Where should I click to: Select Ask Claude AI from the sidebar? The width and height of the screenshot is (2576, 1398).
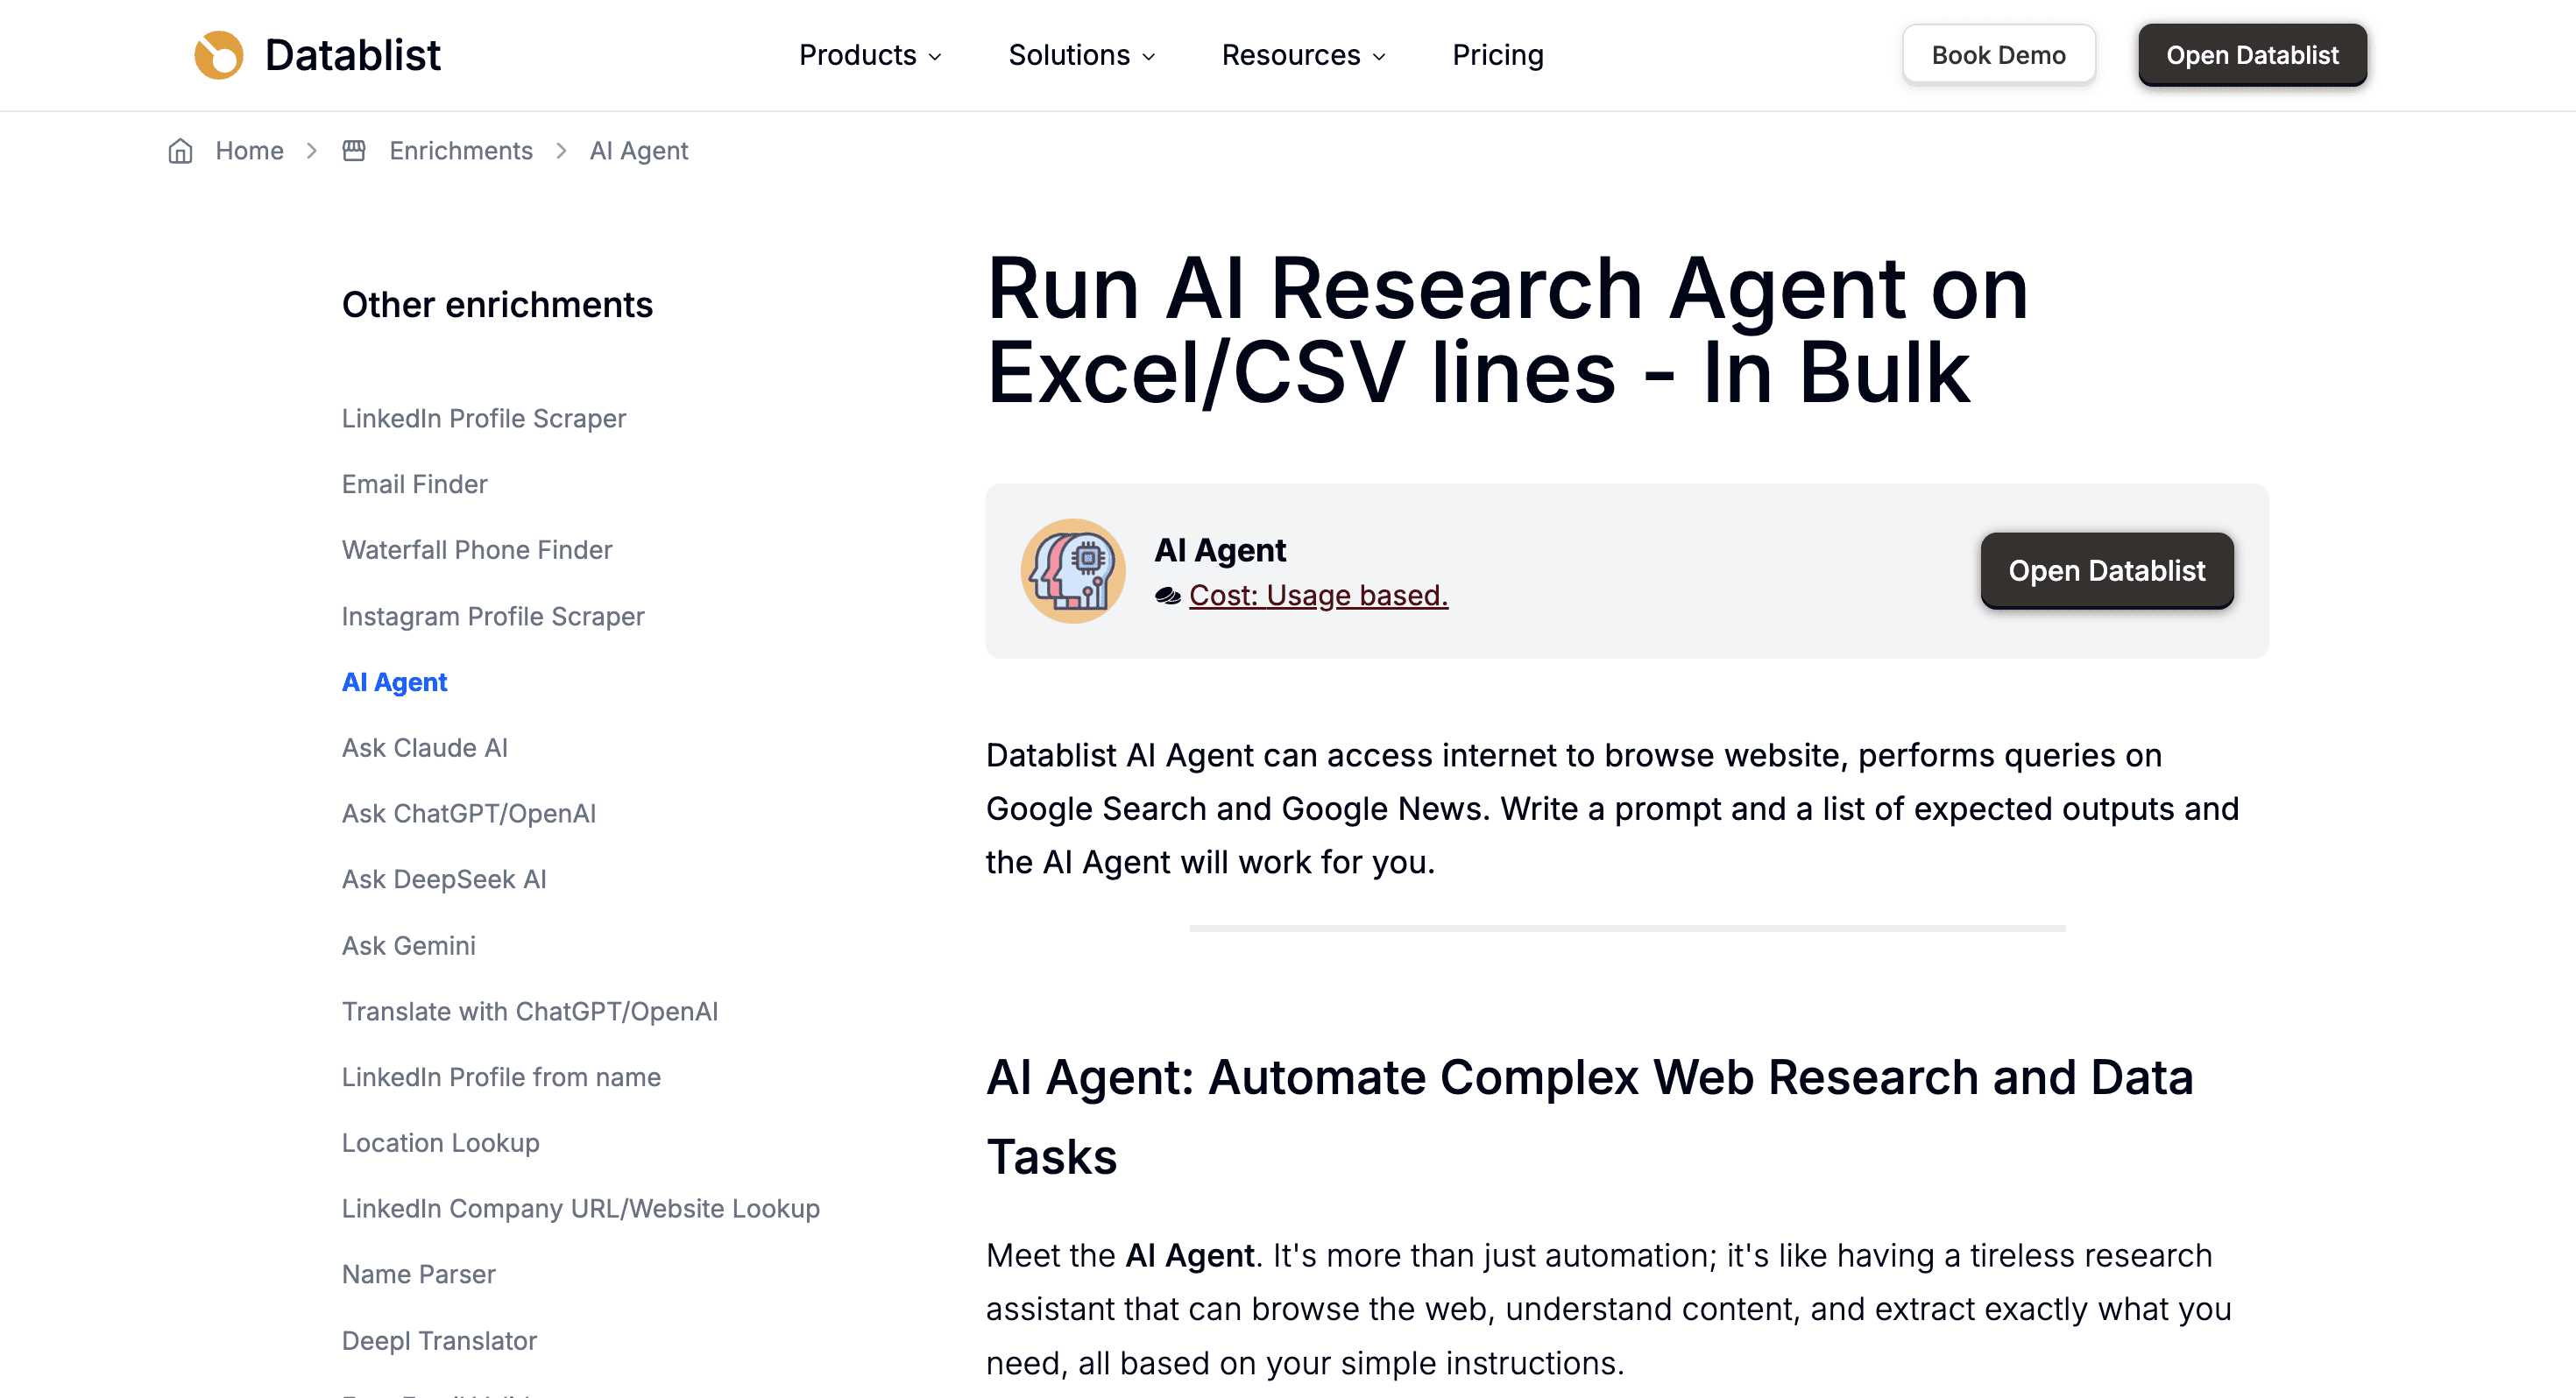point(424,748)
